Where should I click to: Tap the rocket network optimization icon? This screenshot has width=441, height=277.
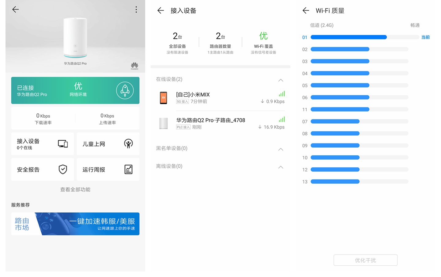(125, 90)
